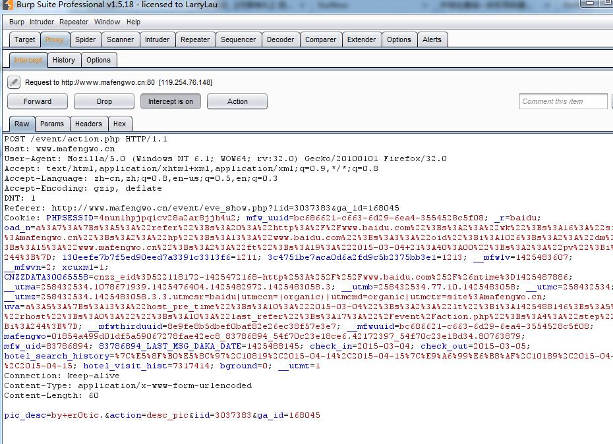The image size is (613, 444).
Task: Click the Referer header line
Action: 202,208
